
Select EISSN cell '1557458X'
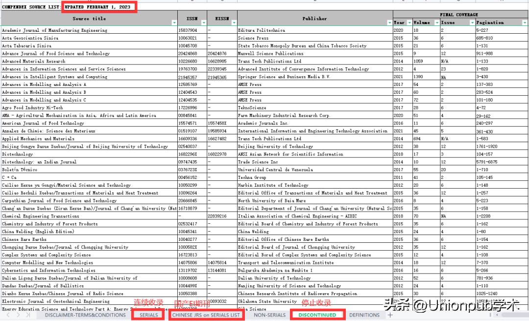coord(222,123)
